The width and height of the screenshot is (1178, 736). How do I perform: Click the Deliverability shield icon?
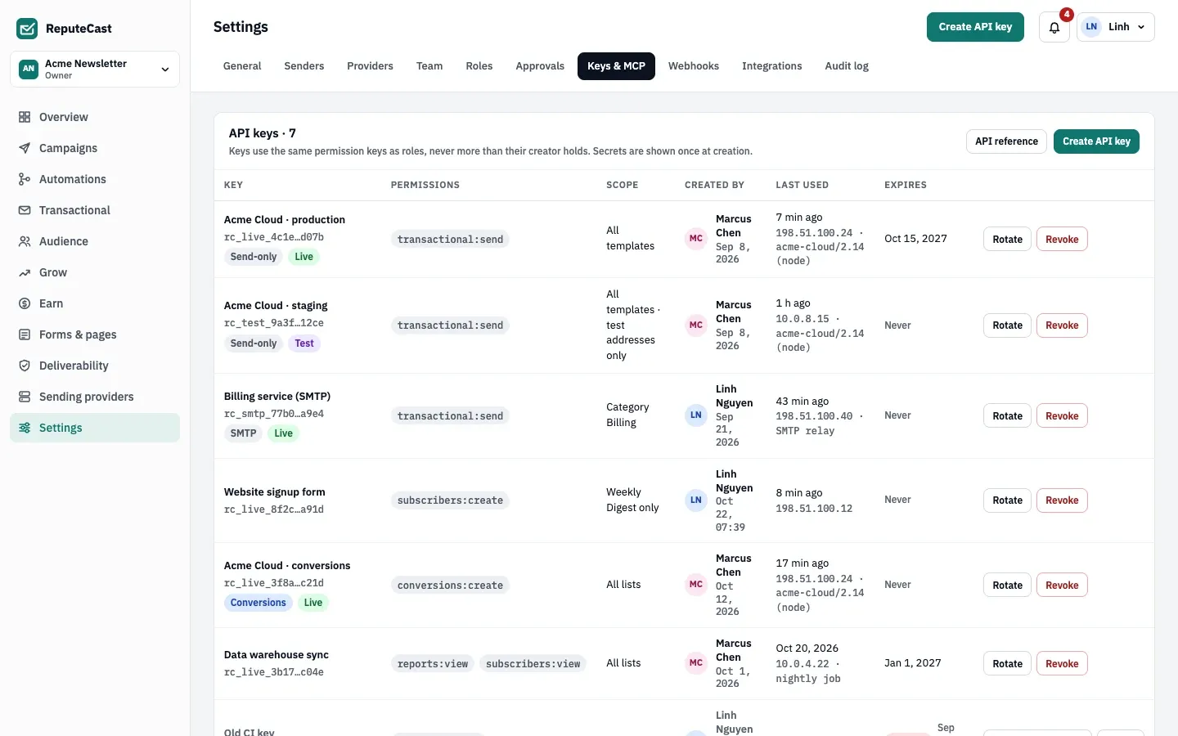click(25, 366)
